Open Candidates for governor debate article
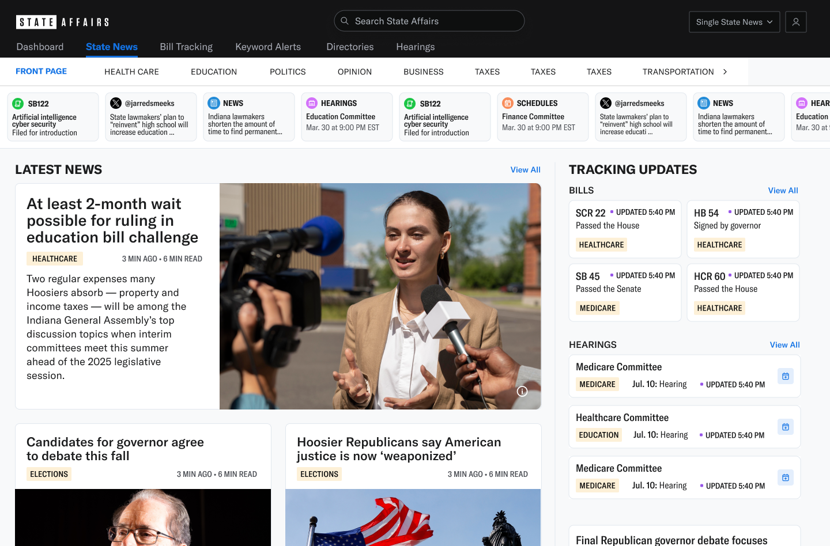The height and width of the screenshot is (546, 830). [x=115, y=449]
